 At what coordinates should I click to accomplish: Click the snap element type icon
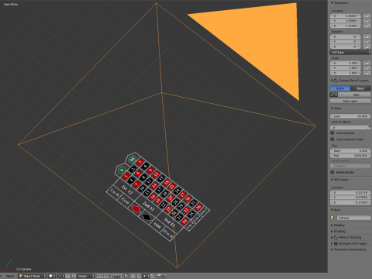[x=145, y=276]
